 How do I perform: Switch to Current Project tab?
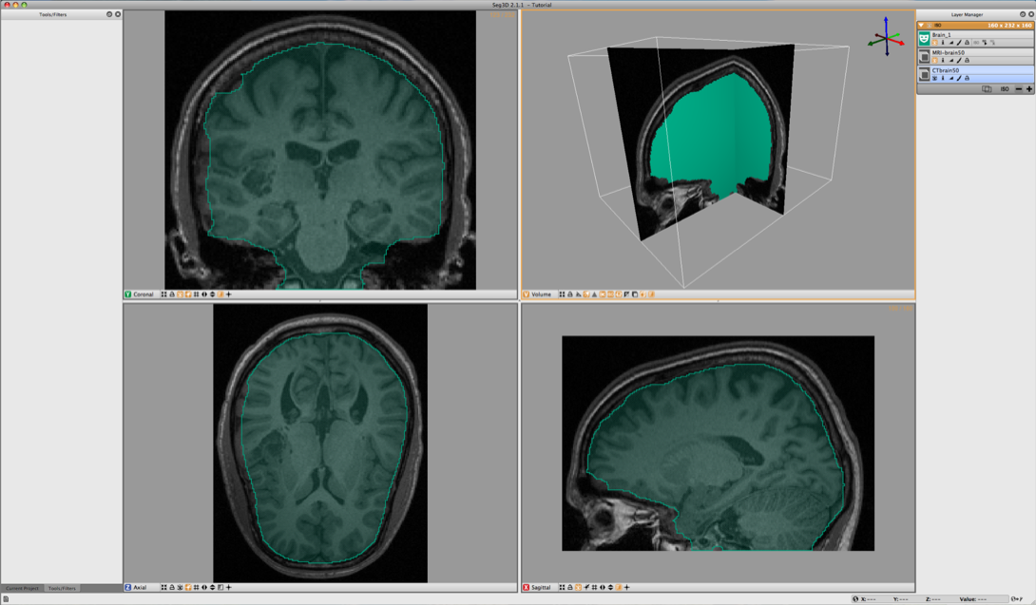[x=23, y=588]
